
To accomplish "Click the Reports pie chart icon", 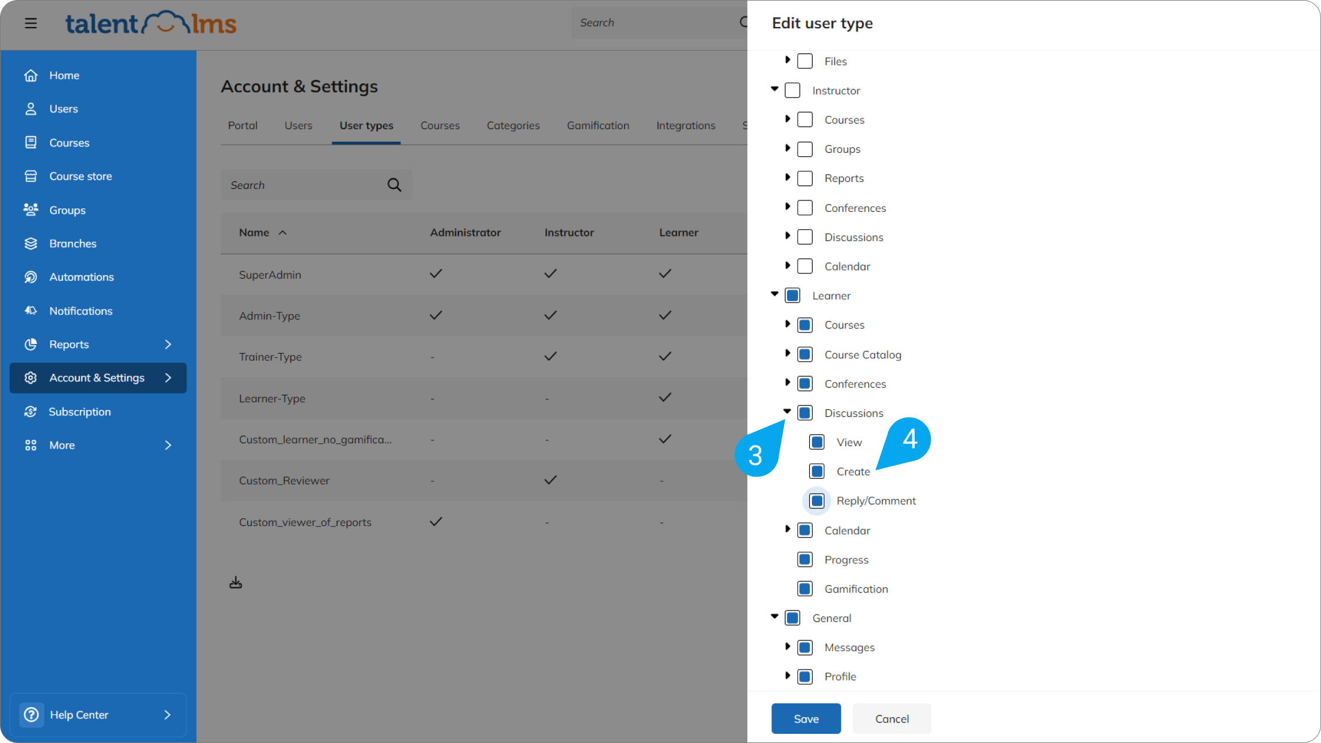I will pyautogui.click(x=31, y=344).
